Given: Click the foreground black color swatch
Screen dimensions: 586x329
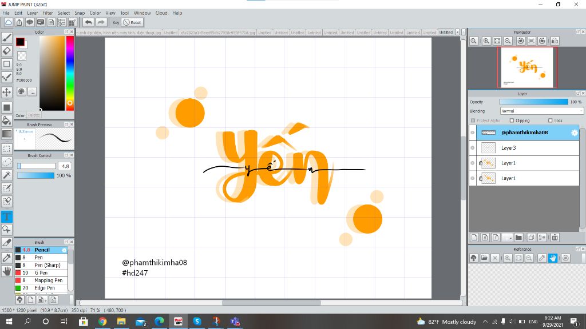Looking at the screenshot, I should 20,41.
